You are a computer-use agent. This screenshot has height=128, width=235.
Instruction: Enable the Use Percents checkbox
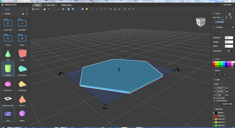215,101
